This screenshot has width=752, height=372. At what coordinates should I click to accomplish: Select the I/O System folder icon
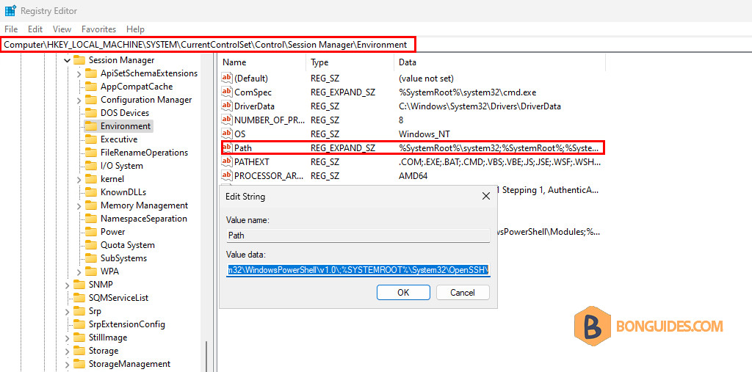(x=90, y=166)
